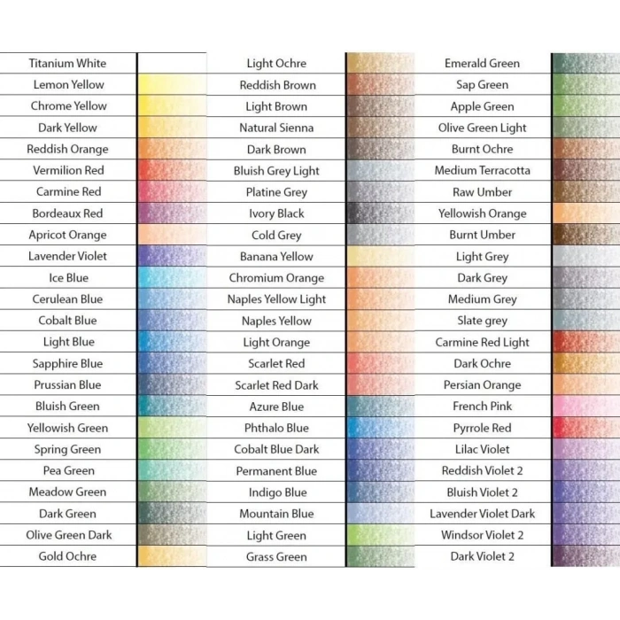Pick the Burnt Umber color swatch
The height and width of the screenshot is (620, 620).
tap(585, 235)
